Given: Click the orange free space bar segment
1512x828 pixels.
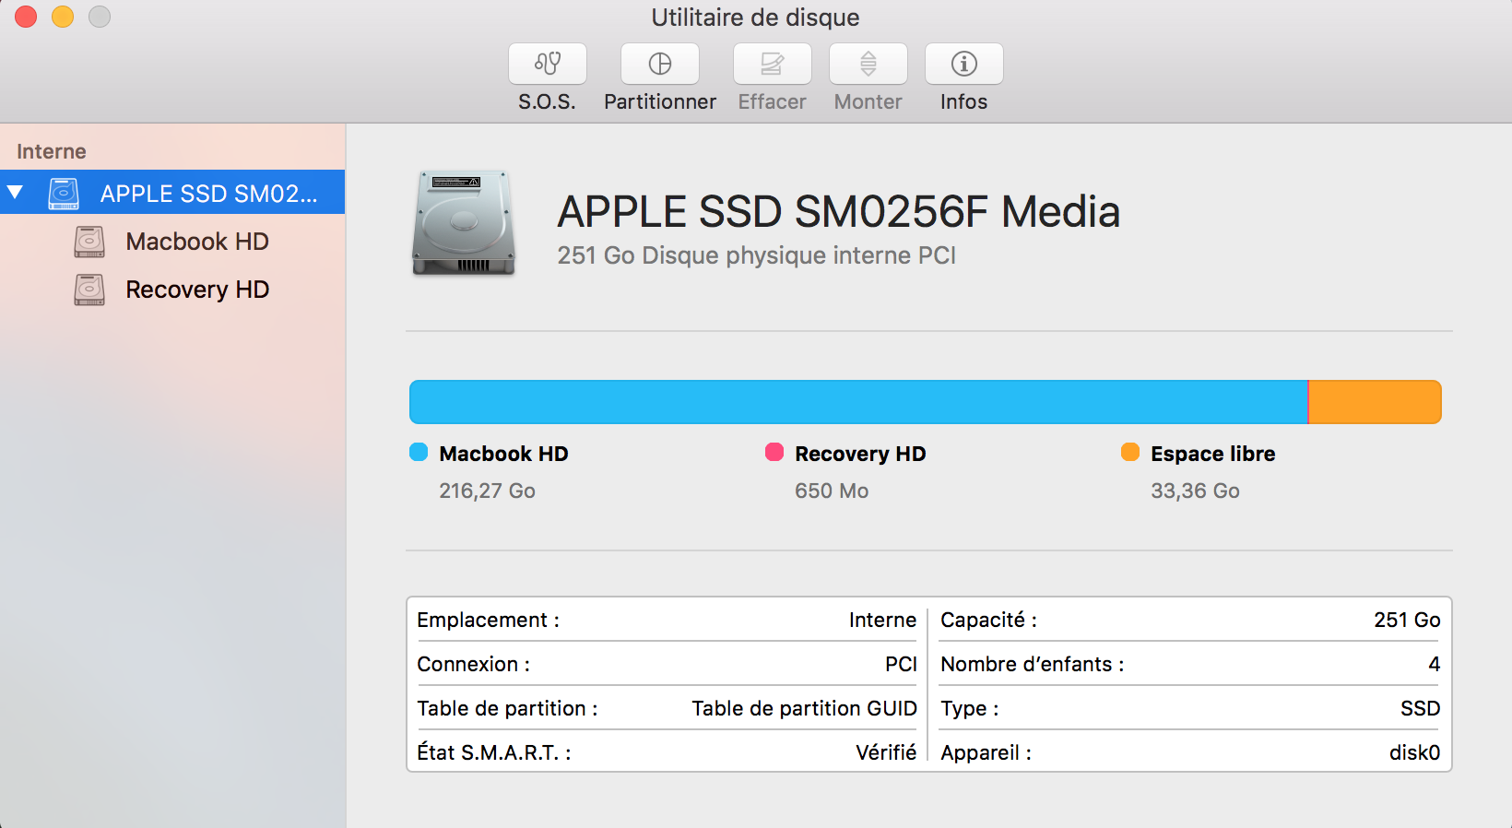Looking at the screenshot, I should coord(1376,402).
